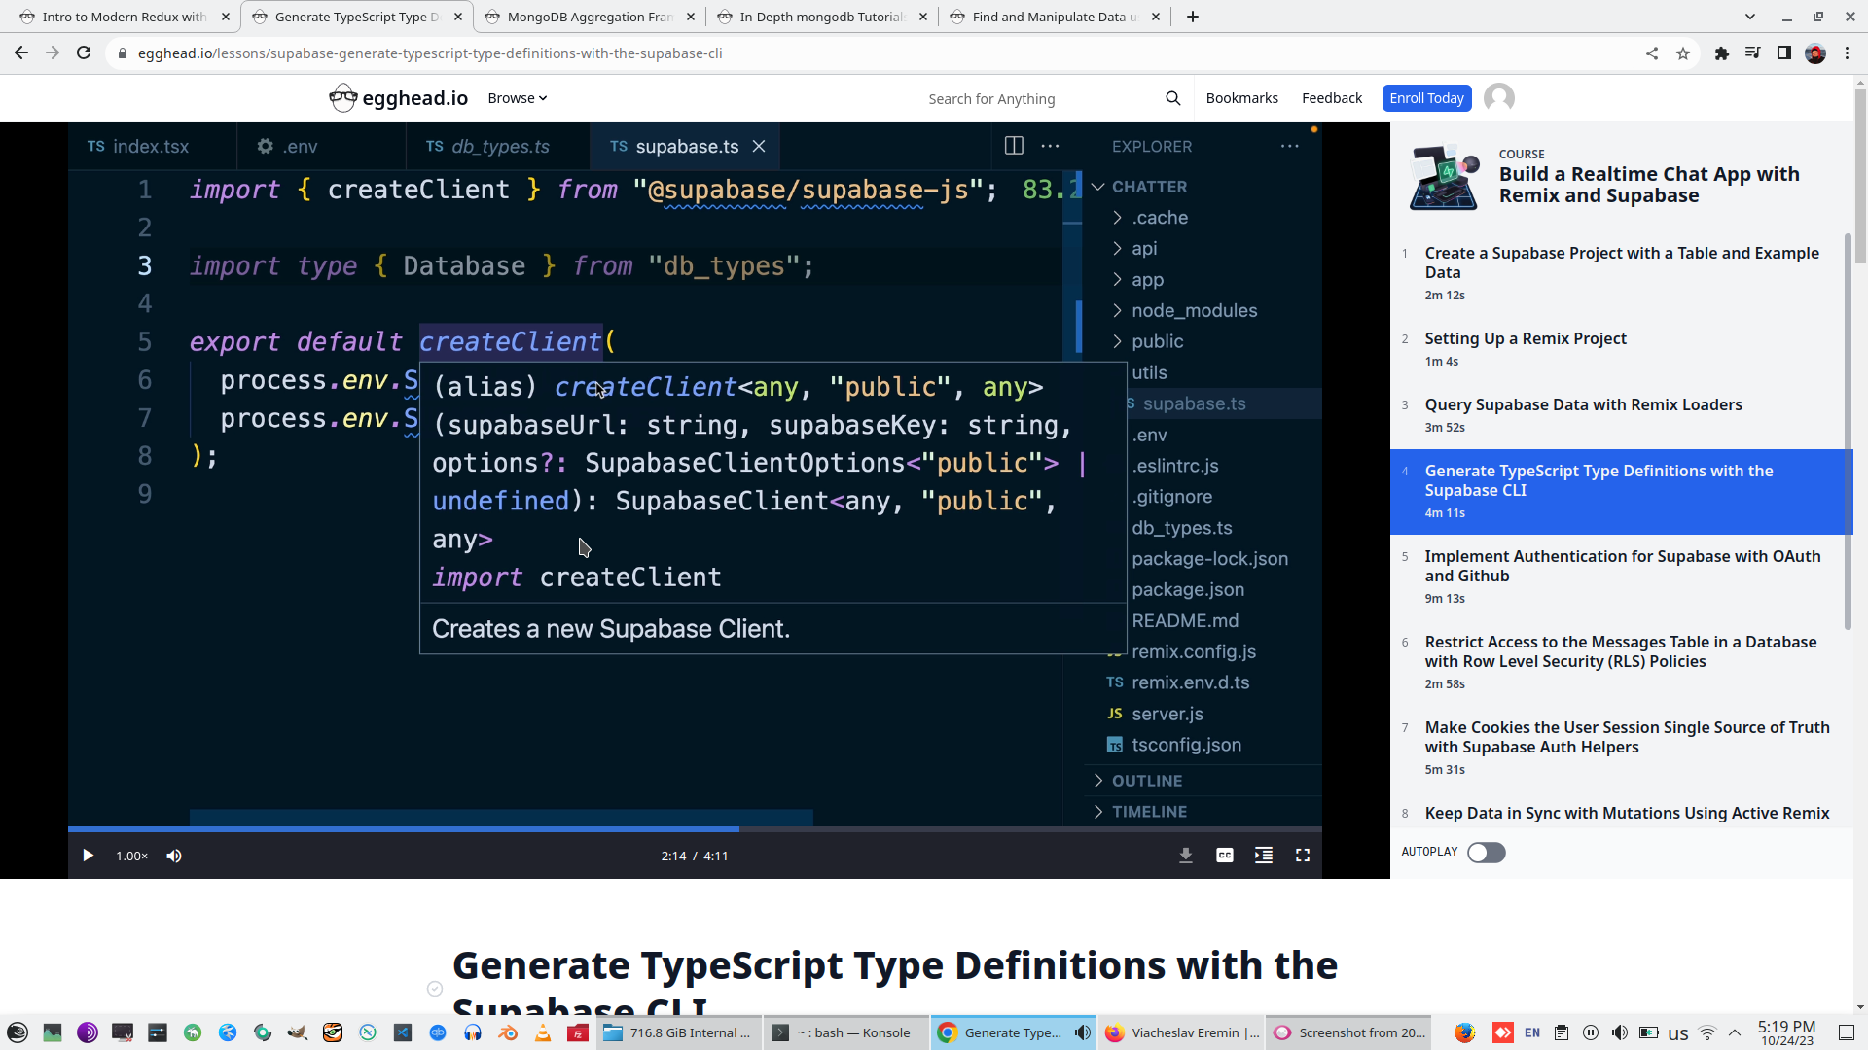Open the browser tab list chevron
Image resolution: width=1868 pixels, height=1050 pixels.
[x=1749, y=17]
